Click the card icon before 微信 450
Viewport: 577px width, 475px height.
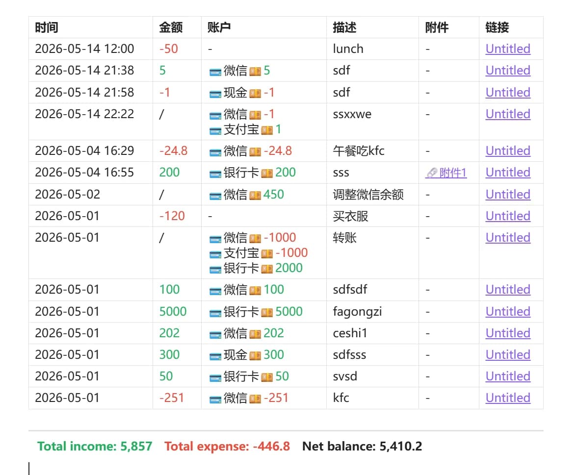(x=215, y=195)
